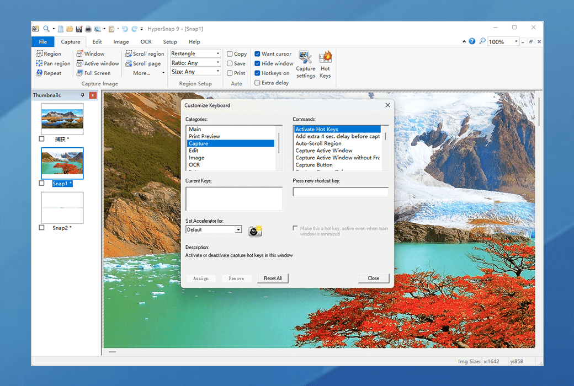Viewport: 574px width, 386px height.
Task: Capture a Window from the ribbon
Action: click(91, 54)
